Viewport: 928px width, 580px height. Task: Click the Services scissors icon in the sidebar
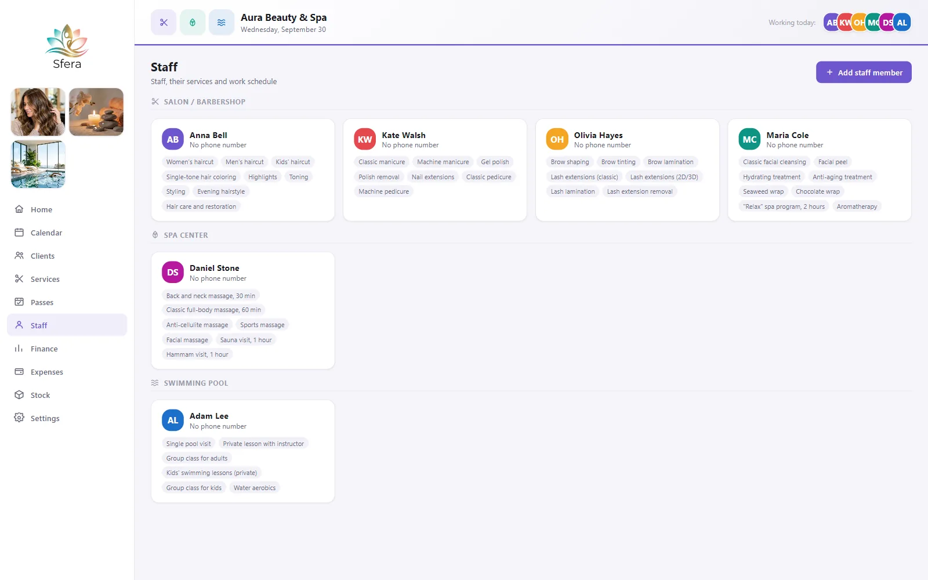click(19, 279)
